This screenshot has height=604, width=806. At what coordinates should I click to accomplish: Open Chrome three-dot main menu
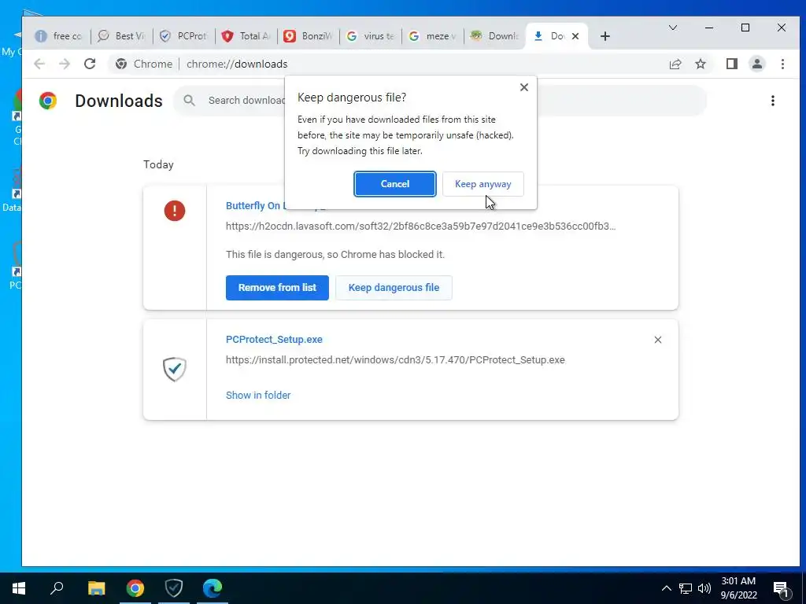click(x=782, y=64)
